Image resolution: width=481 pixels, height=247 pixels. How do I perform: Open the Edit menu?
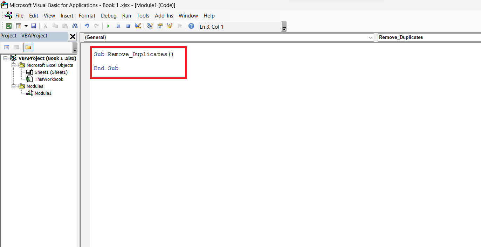(34, 16)
